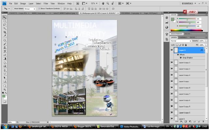Open the Filter menu
The width and height of the screenshot is (209, 130).
coord(46,4)
